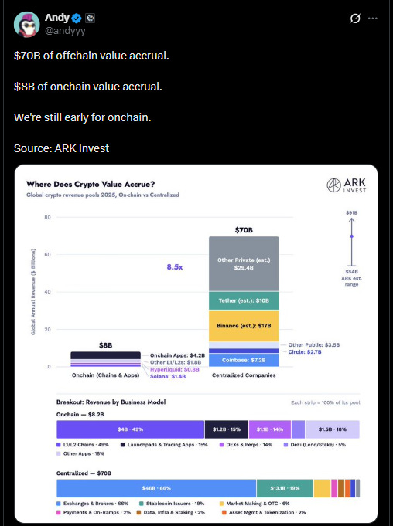Open the embedded chart image

click(196, 343)
